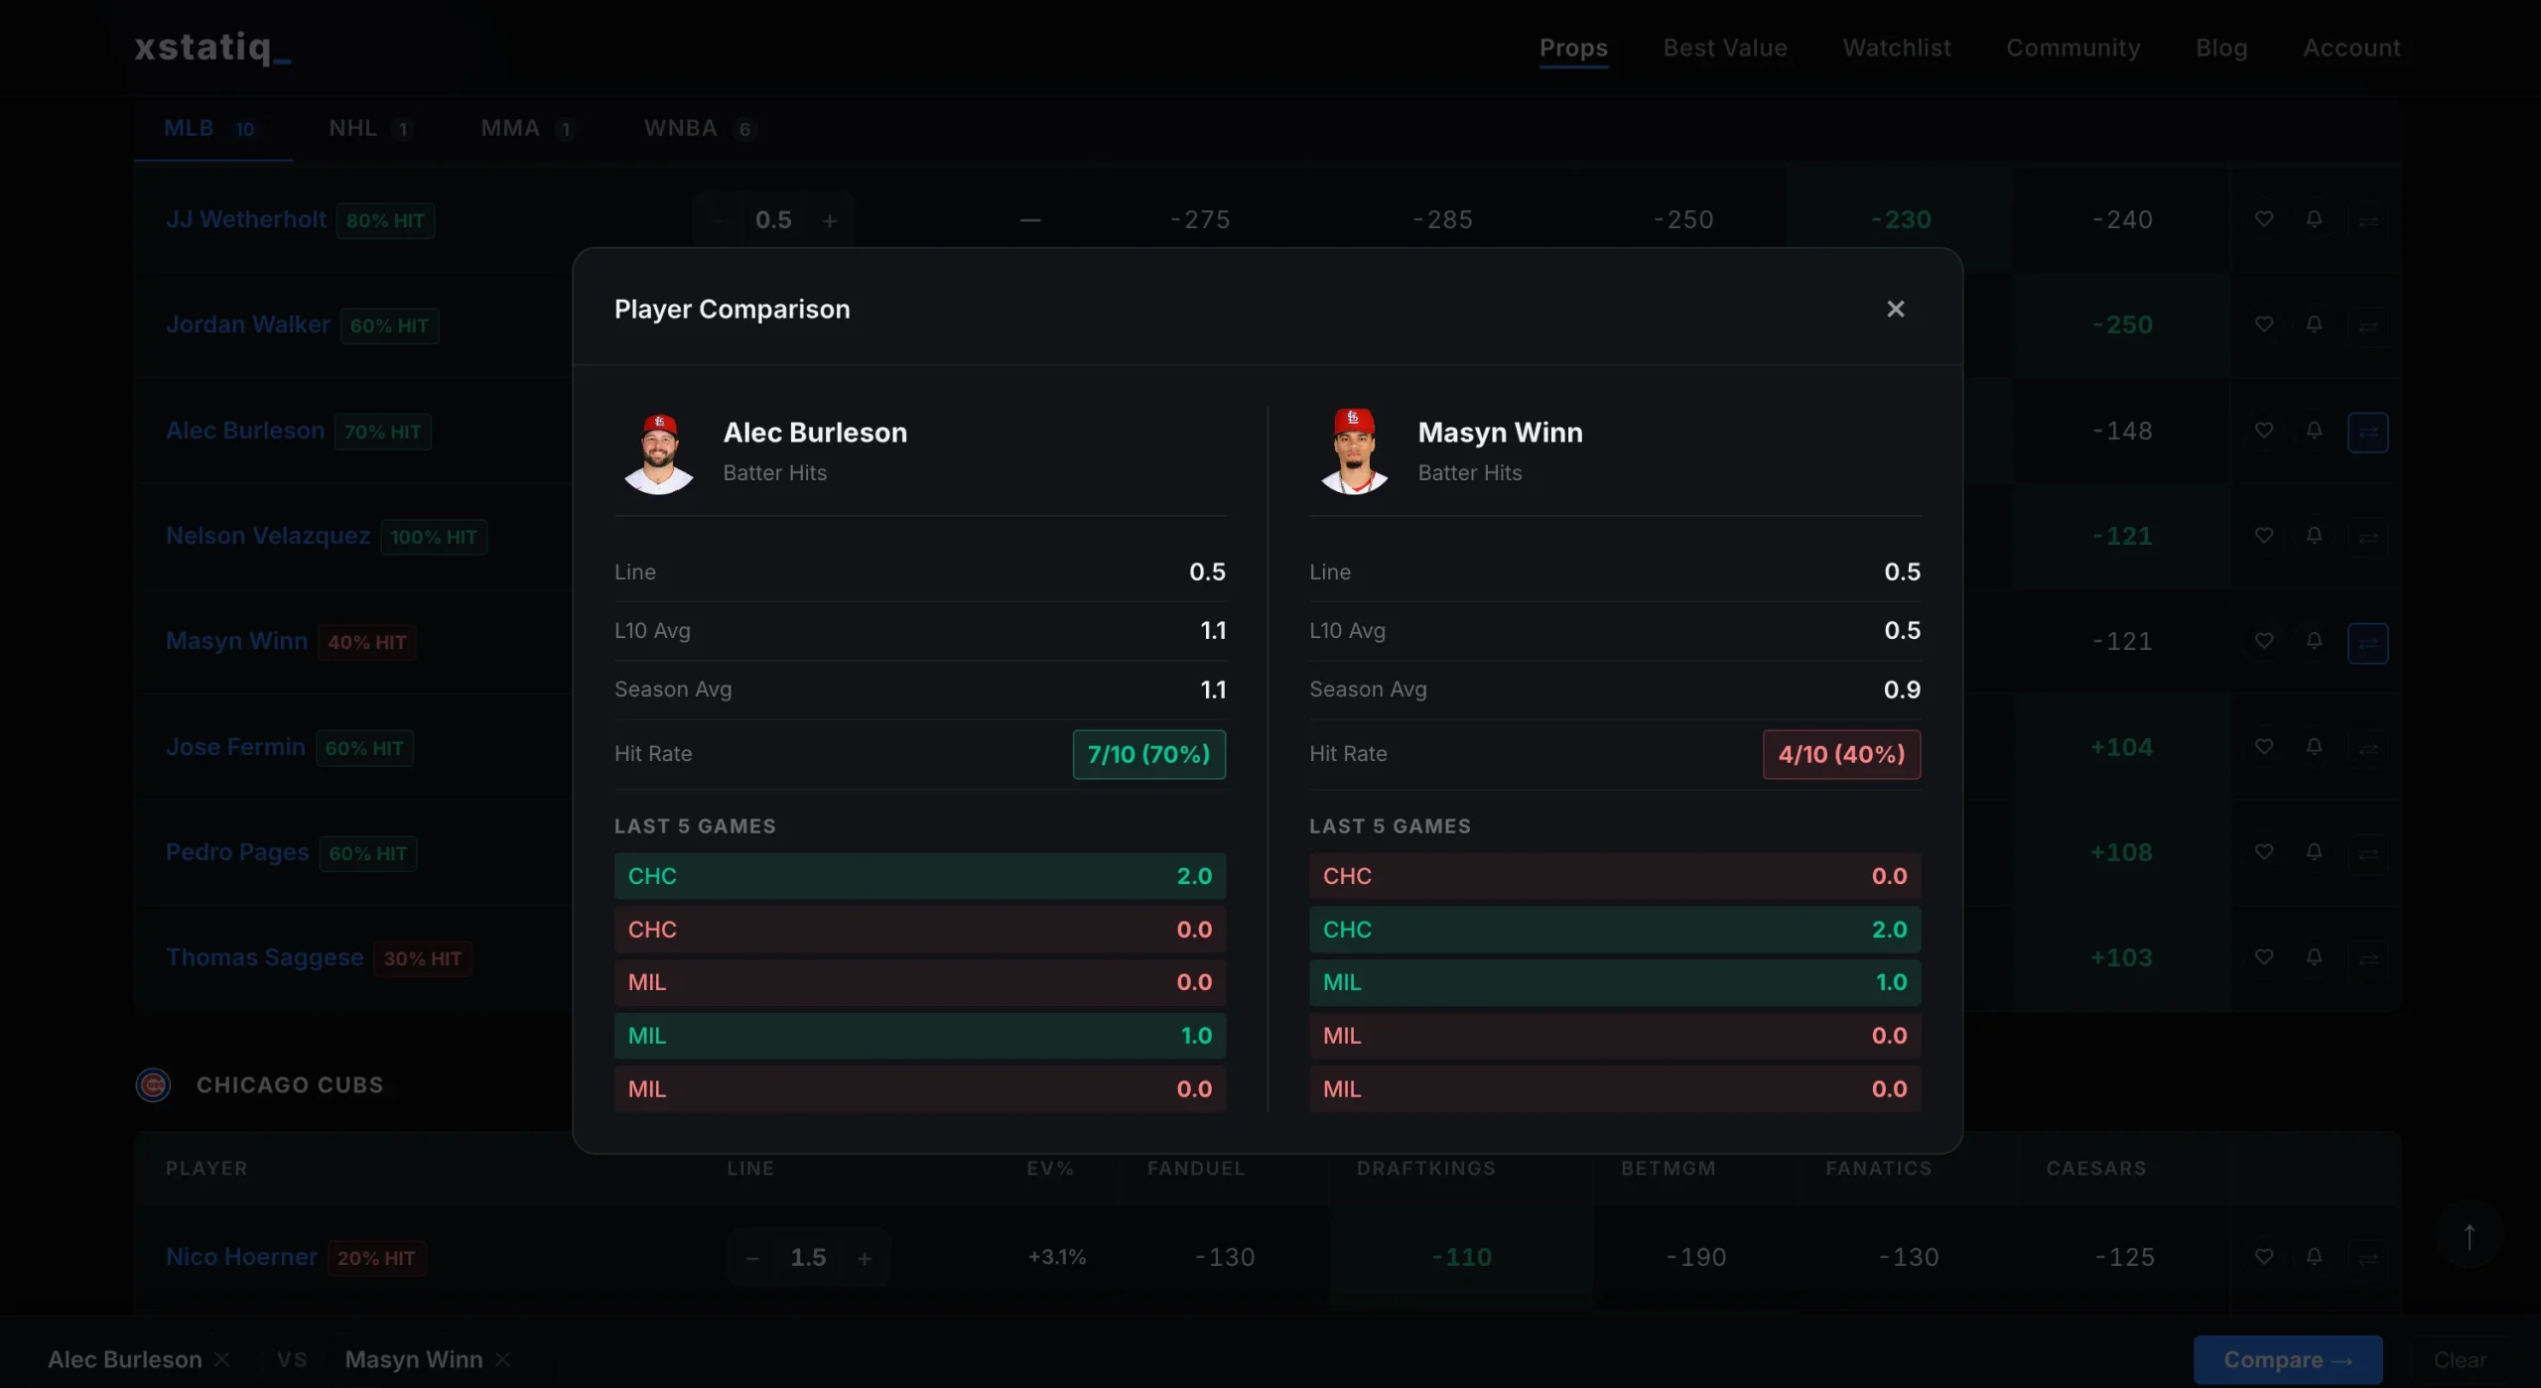Open Jordan Walker player link
The height and width of the screenshot is (1388, 2541).
tap(247, 324)
